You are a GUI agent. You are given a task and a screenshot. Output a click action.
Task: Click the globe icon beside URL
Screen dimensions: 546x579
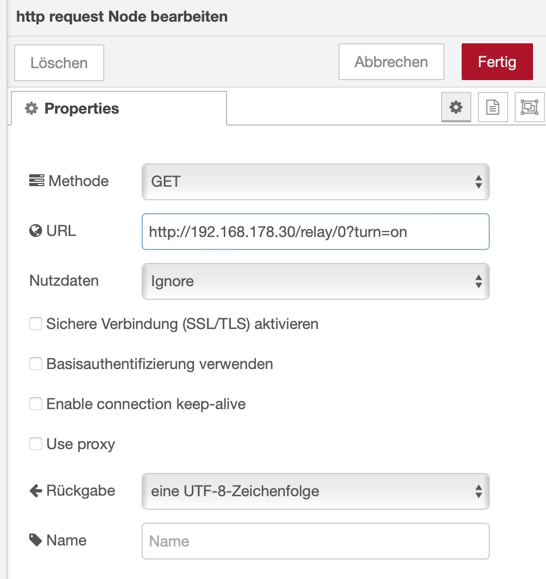[36, 232]
